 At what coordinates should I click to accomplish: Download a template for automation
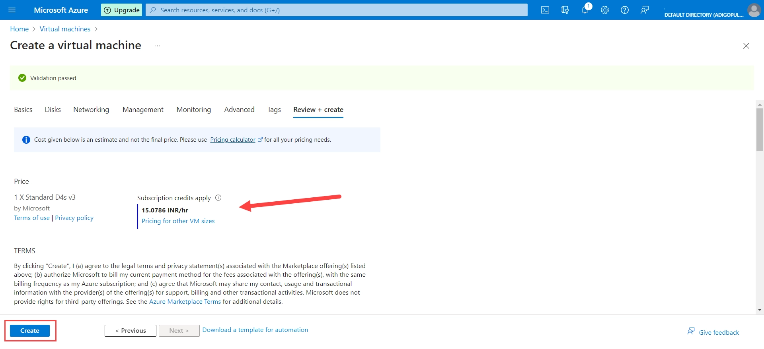(255, 330)
